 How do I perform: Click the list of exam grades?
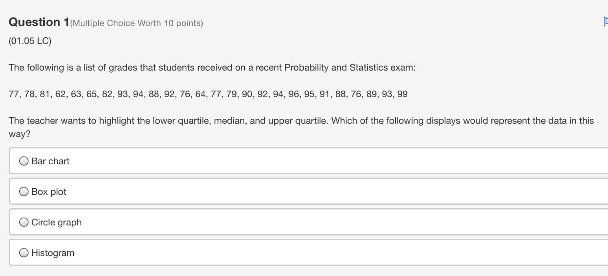(207, 94)
